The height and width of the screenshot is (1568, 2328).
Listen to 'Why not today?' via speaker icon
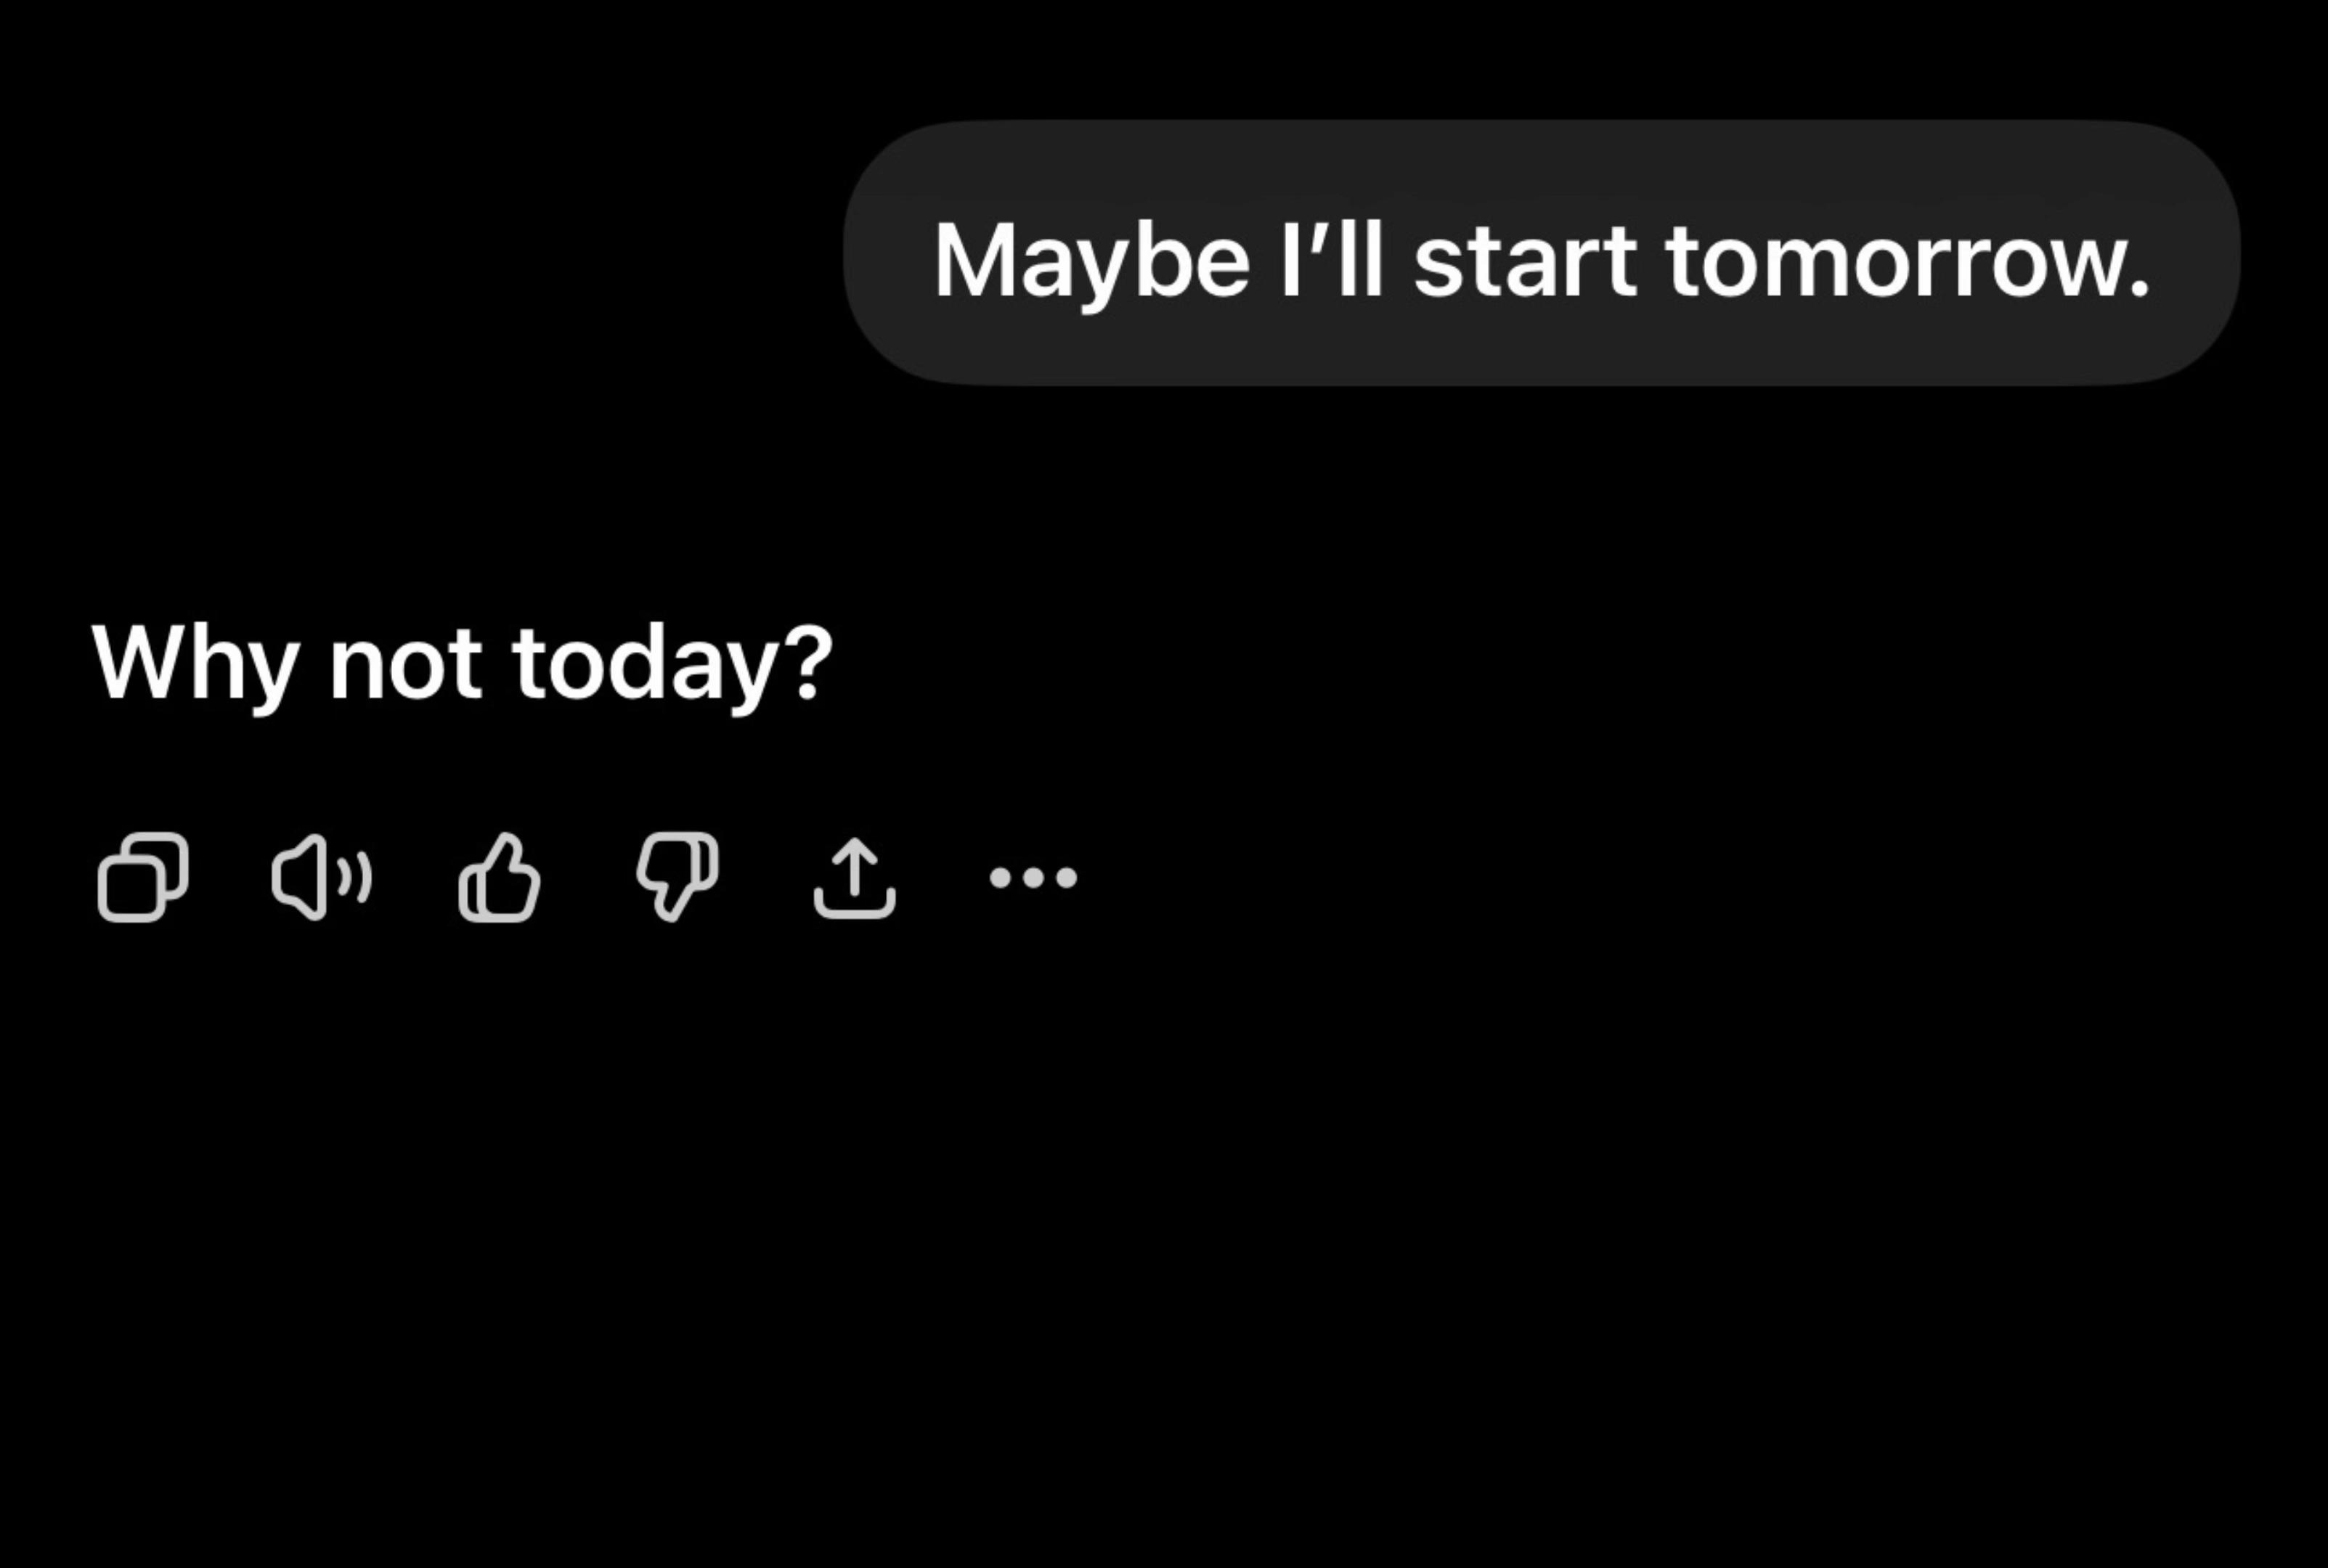click(x=322, y=877)
